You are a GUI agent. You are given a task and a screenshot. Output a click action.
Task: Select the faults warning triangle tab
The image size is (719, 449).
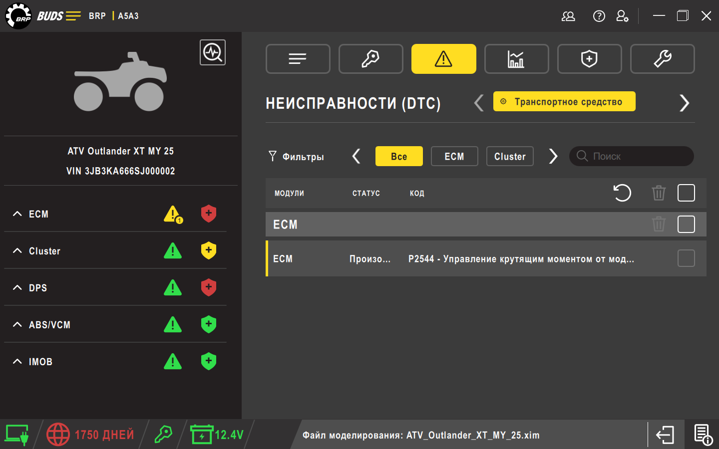coord(444,59)
